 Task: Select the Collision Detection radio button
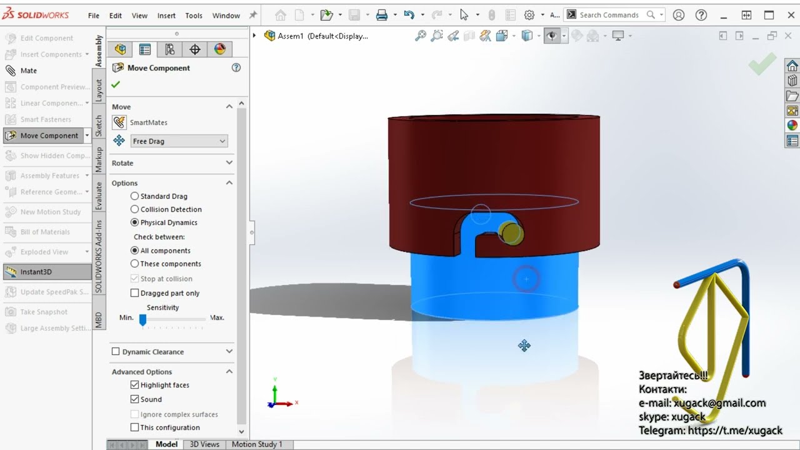(134, 209)
